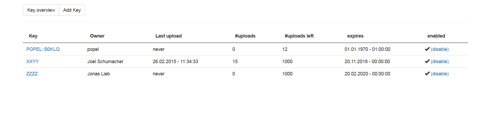Click the enabled checkmark for POPEL::B0KLQ

[x=427, y=49]
